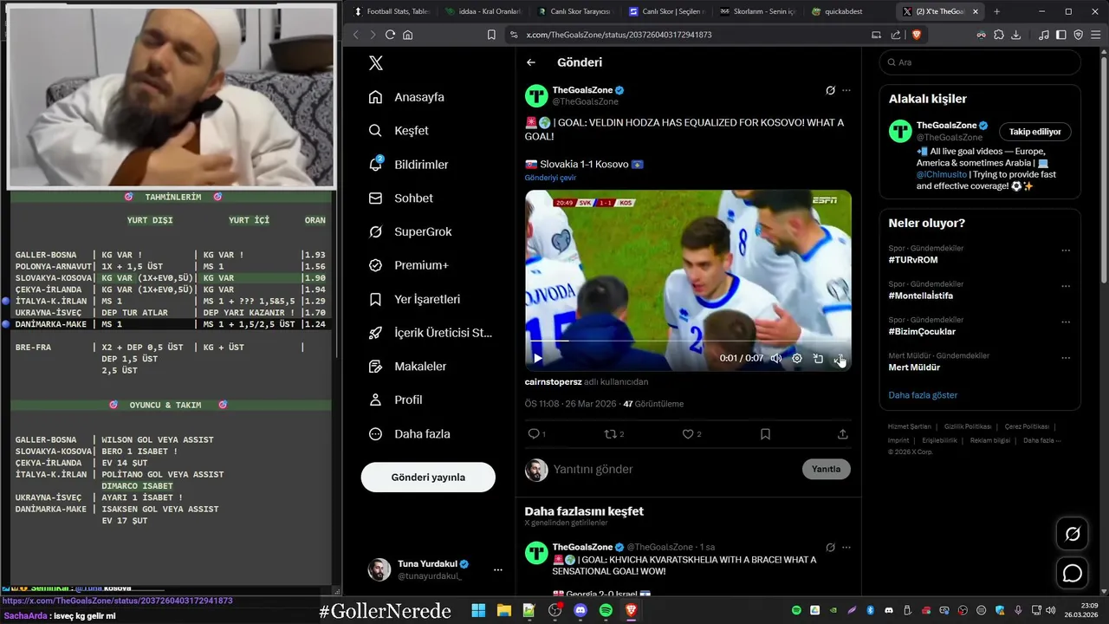Screen dimensions: 1109x624
Task: Open Keşfet explore page
Action: [x=399, y=131]
